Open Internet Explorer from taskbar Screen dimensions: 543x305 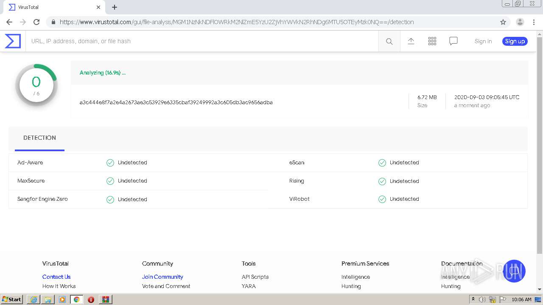click(34, 299)
